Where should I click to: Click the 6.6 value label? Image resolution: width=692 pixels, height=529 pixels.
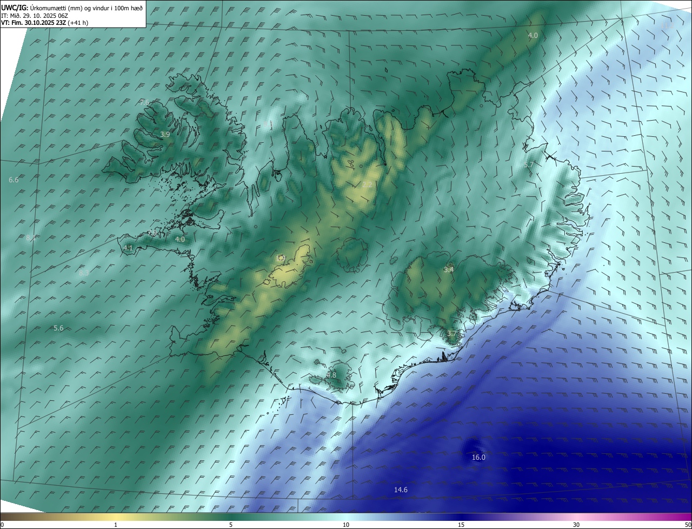coord(14,180)
